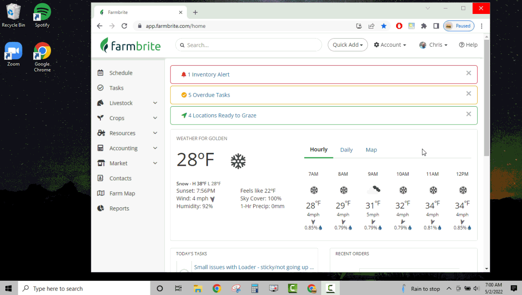Click the Resources tractor icon
This screenshot has height=295, width=522.
(x=101, y=133)
